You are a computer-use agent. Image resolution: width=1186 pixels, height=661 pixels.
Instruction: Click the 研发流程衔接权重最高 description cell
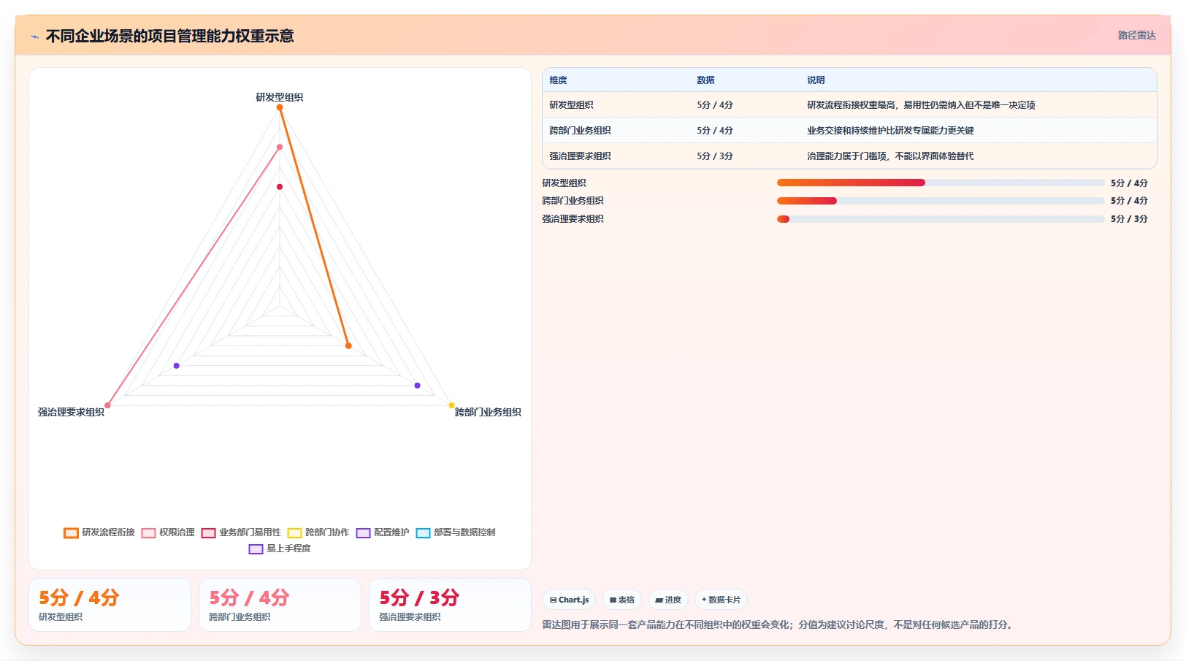921,105
